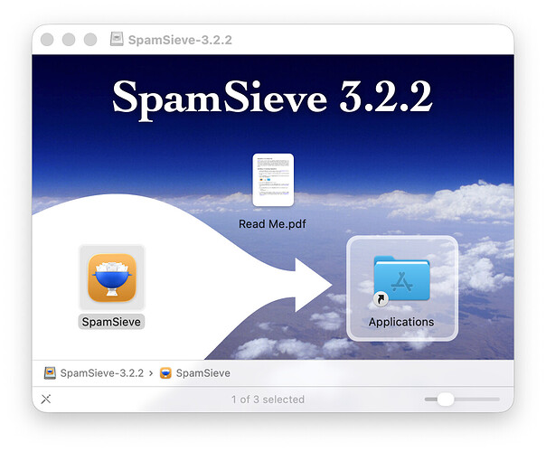The image size is (546, 452).
Task: Open the Read Me.pdf document thumbnail
Action: pyautogui.click(x=273, y=180)
